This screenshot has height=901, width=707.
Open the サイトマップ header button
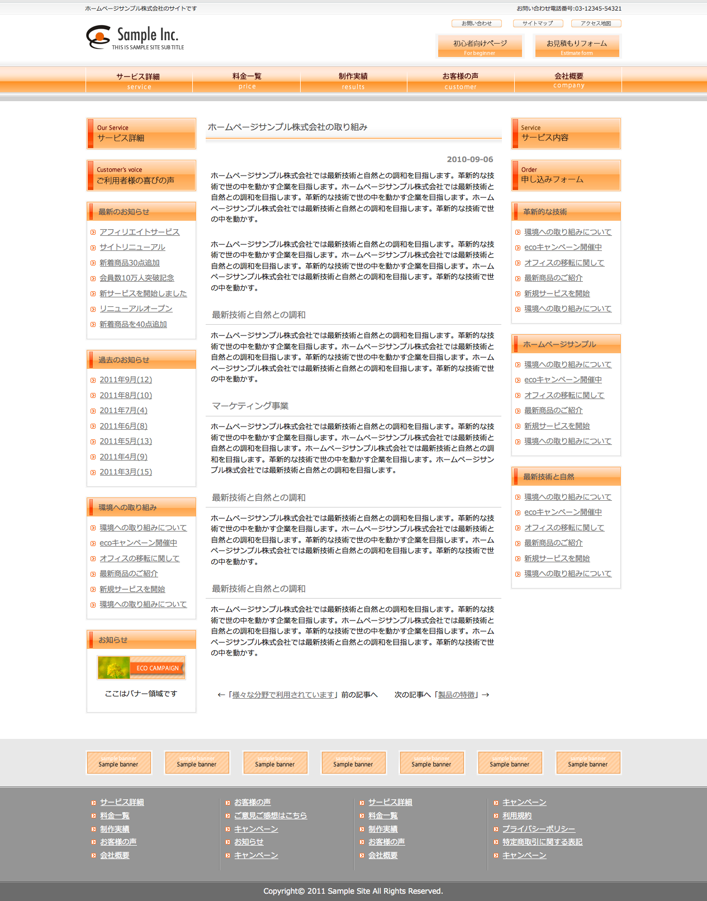[538, 23]
